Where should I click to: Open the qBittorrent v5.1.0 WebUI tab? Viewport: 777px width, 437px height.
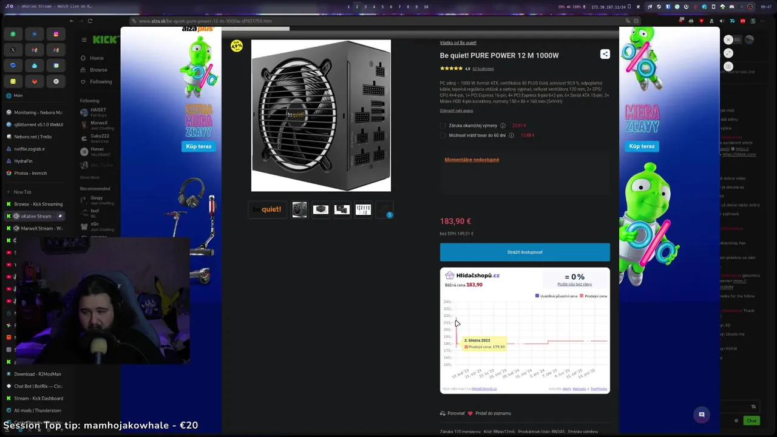coord(36,124)
